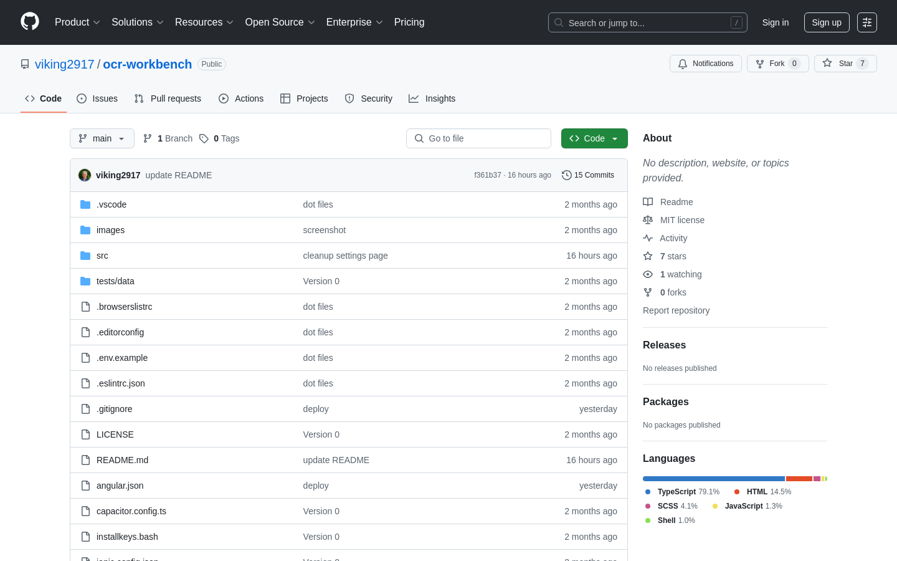The height and width of the screenshot is (561, 897).
Task: Click the GitHub logo icon
Action: pos(30,22)
